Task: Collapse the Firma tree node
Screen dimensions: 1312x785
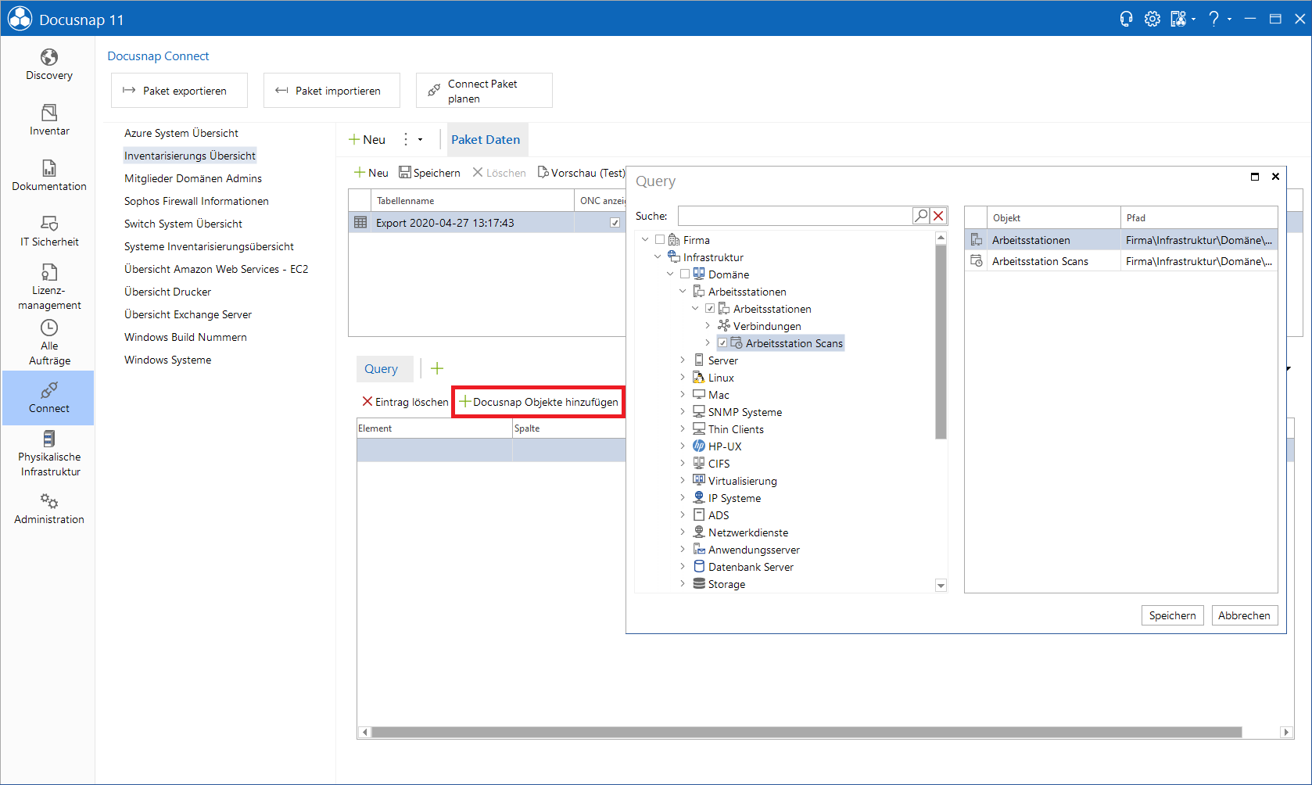Action: tap(645, 240)
